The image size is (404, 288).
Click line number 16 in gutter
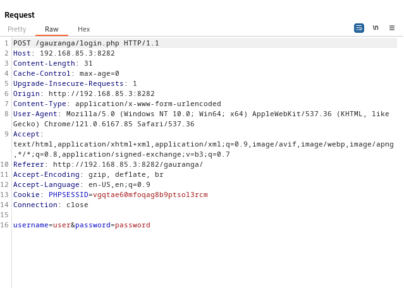(x=5, y=225)
